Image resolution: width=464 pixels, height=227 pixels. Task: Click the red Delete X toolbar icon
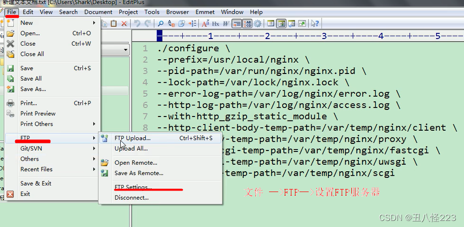124,24
